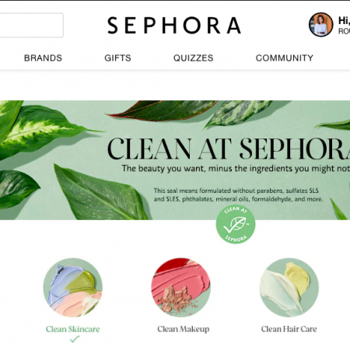The width and height of the screenshot is (350, 350).
Task: Click into the search input field
Action: (x=31, y=25)
